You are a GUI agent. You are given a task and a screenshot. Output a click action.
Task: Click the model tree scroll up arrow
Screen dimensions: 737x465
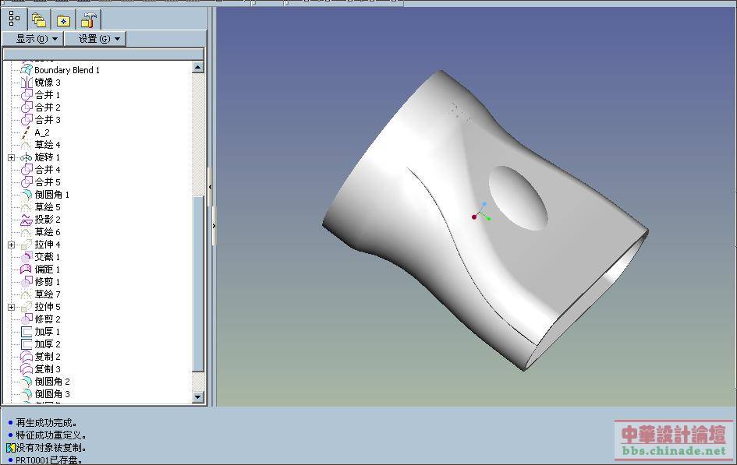pyautogui.click(x=198, y=68)
